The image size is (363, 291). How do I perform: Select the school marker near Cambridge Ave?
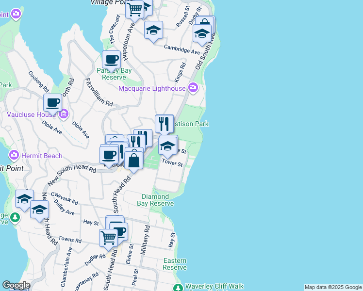point(202,34)
